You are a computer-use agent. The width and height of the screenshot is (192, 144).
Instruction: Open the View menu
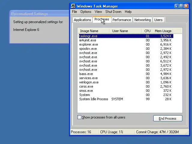(98, 12)
